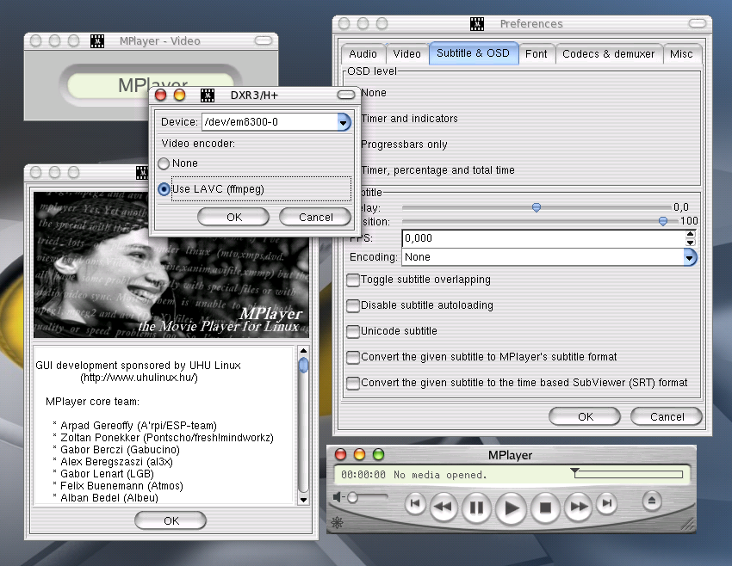Click the About credits scrollbar thumb
732x566 pixels.
coord(303,365)
